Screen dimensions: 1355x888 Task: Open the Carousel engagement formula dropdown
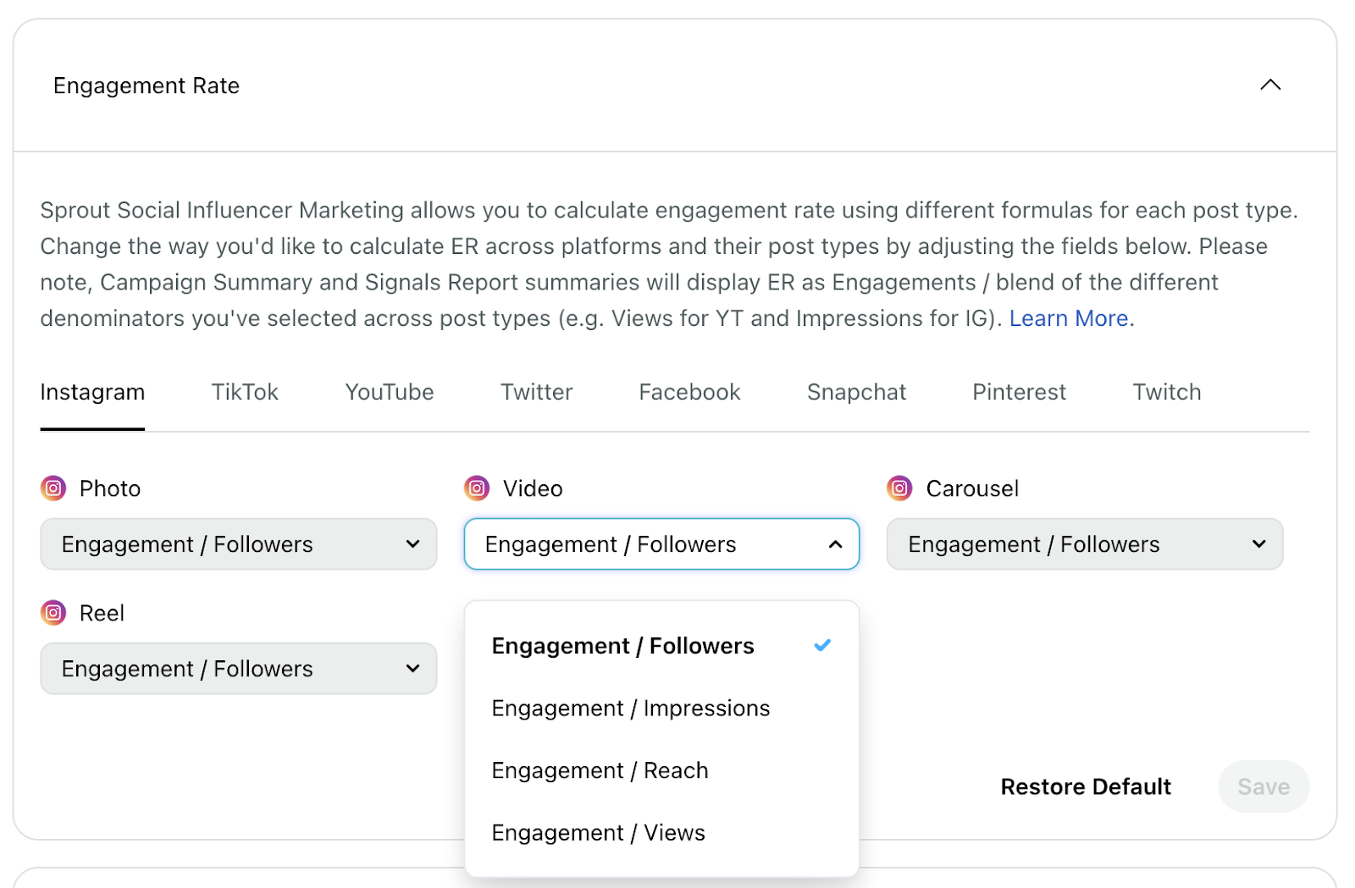tap(1085, 544)
